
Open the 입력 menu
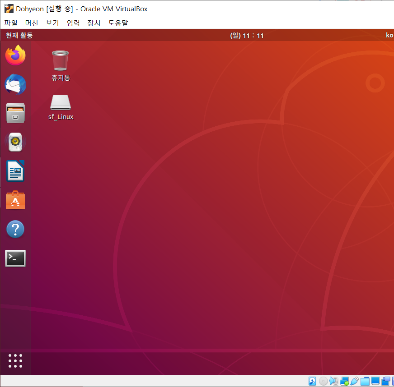73,23
